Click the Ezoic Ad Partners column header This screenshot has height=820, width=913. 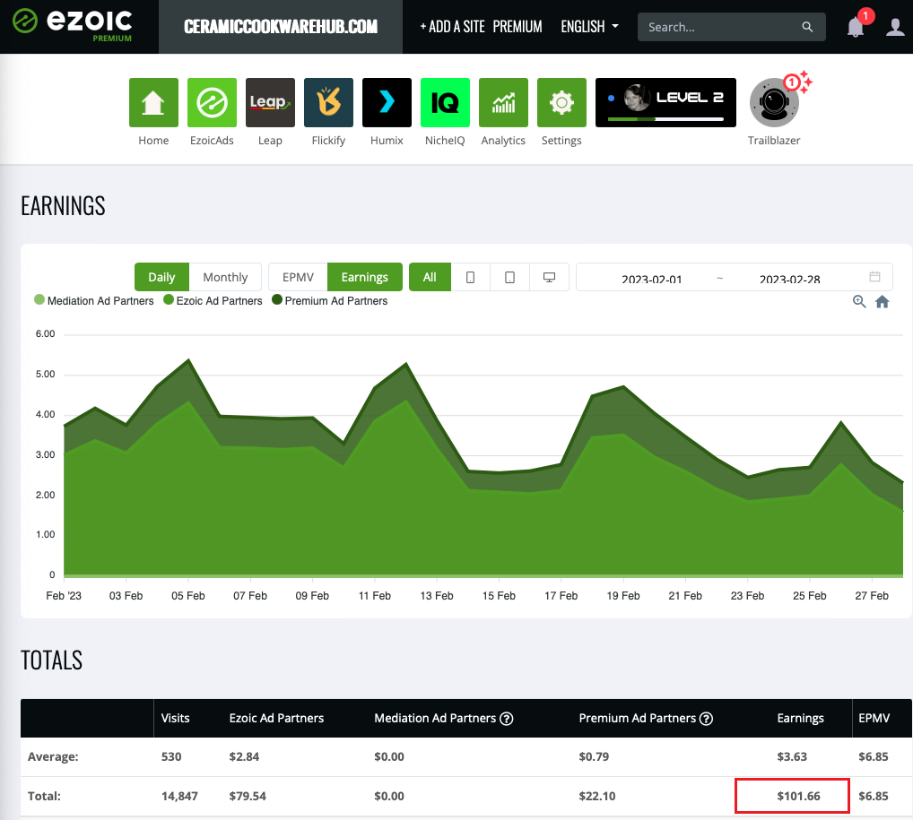276,718
